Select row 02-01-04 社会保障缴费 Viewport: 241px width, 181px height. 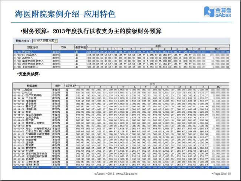[x=121, y=115]
